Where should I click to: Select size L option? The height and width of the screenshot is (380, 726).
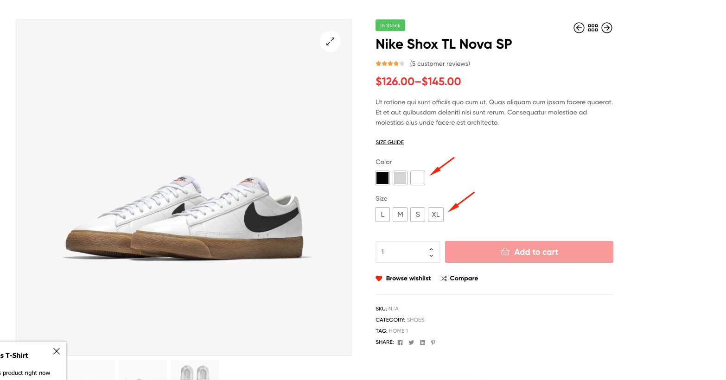pyautogui.click(x=382, y=215)
